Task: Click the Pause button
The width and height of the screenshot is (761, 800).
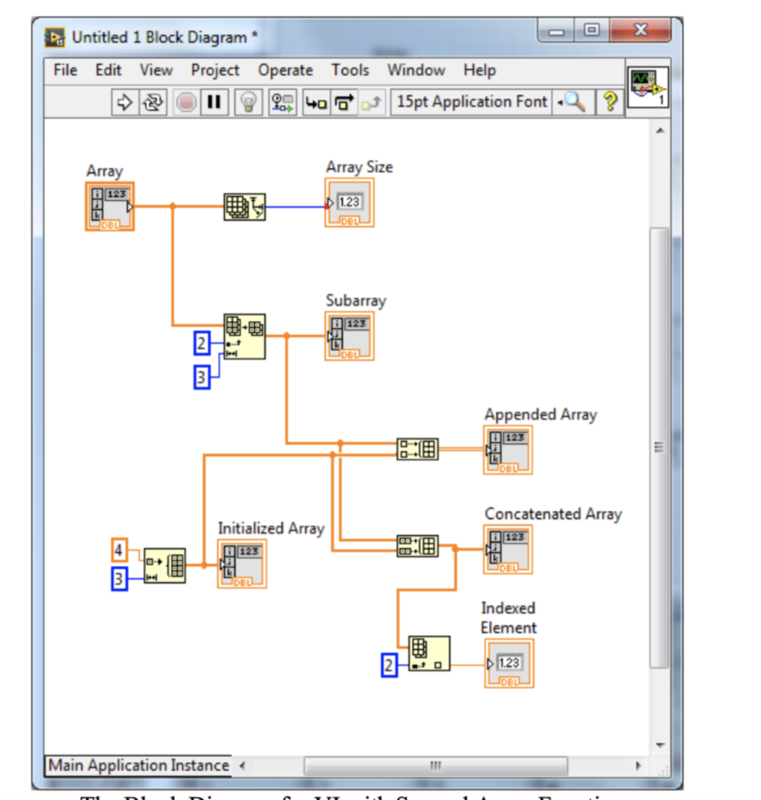Action: click(214, 102)
